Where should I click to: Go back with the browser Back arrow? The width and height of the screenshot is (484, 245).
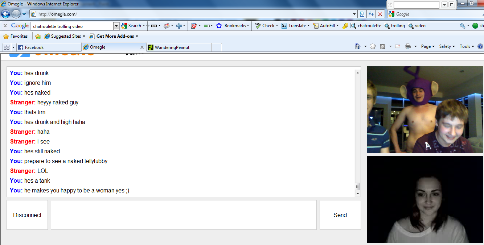(5, 14)
